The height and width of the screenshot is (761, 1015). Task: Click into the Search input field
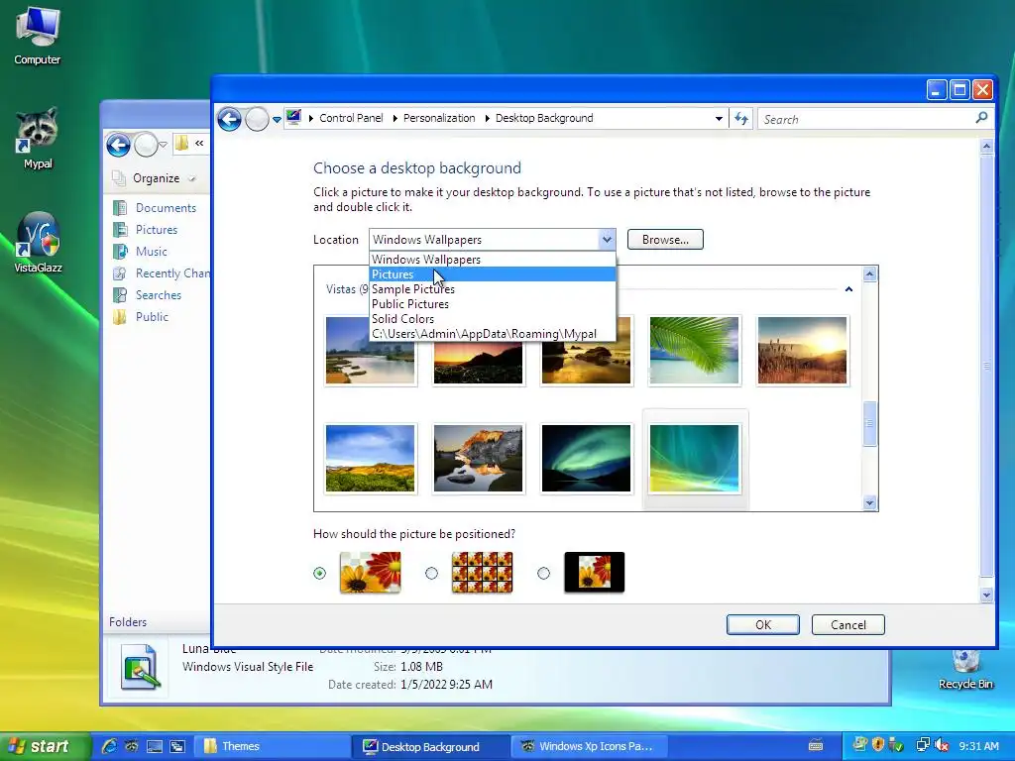867,119
